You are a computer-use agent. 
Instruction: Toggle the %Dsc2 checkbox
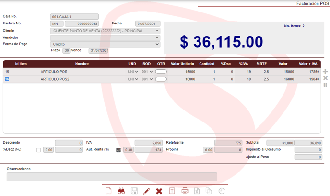point(39,150)
